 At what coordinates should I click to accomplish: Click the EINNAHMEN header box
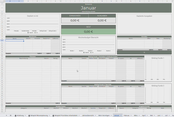coord(75,16)
